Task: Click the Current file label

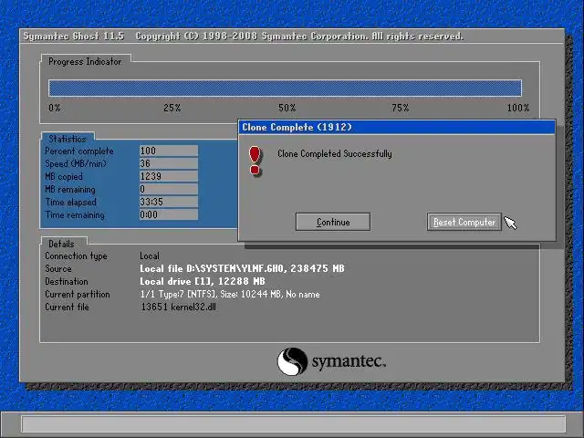Action: pyautogui.click(x=67, y=307)
